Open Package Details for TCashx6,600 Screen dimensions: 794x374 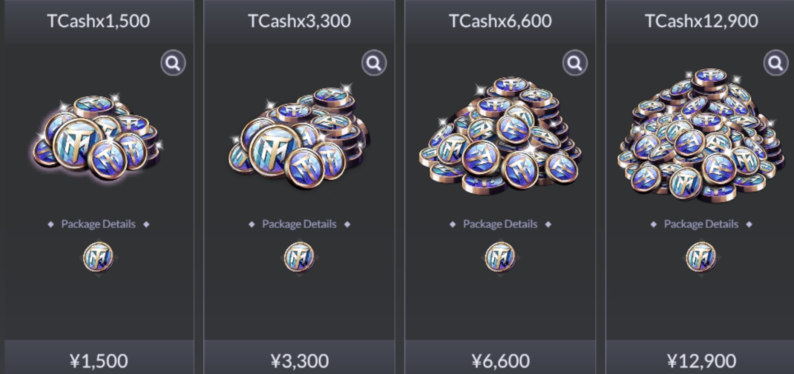coord(500,224)
